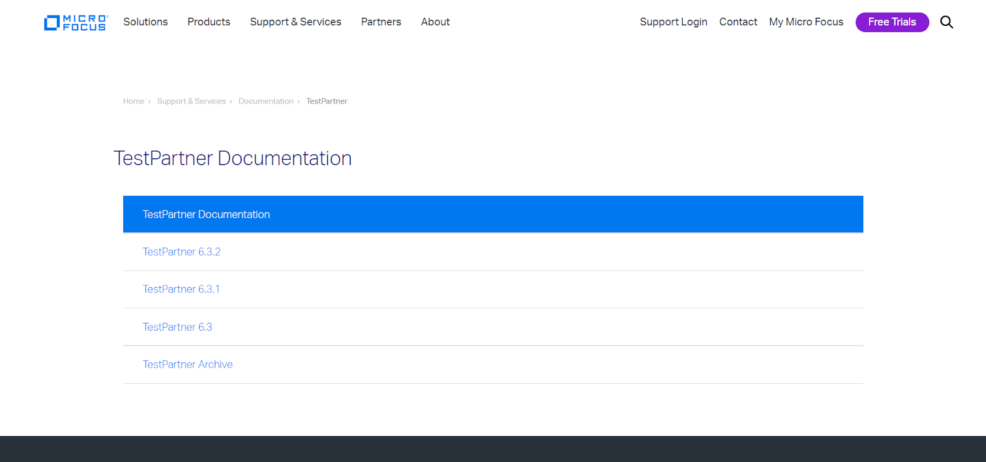Open the Partners menu
The image size is (986, 462).
(381, 22)
